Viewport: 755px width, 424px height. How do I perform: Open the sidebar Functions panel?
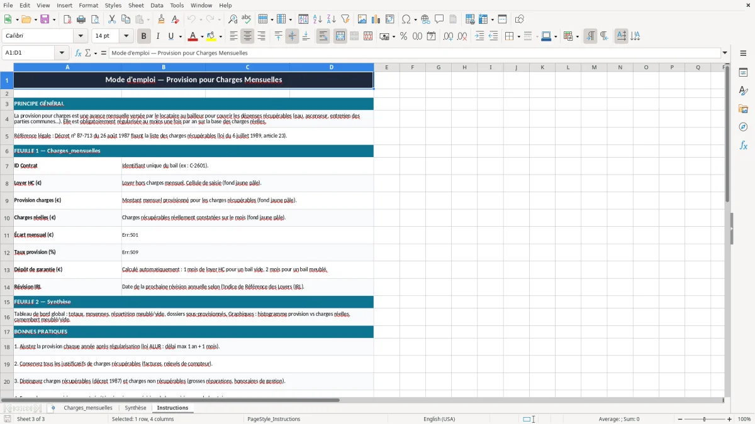tap(743, 145)
